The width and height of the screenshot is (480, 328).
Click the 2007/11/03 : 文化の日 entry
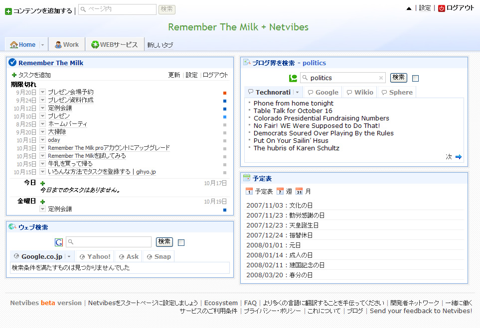[280, 206]
